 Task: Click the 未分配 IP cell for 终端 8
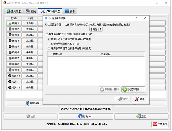click(30, 64)
